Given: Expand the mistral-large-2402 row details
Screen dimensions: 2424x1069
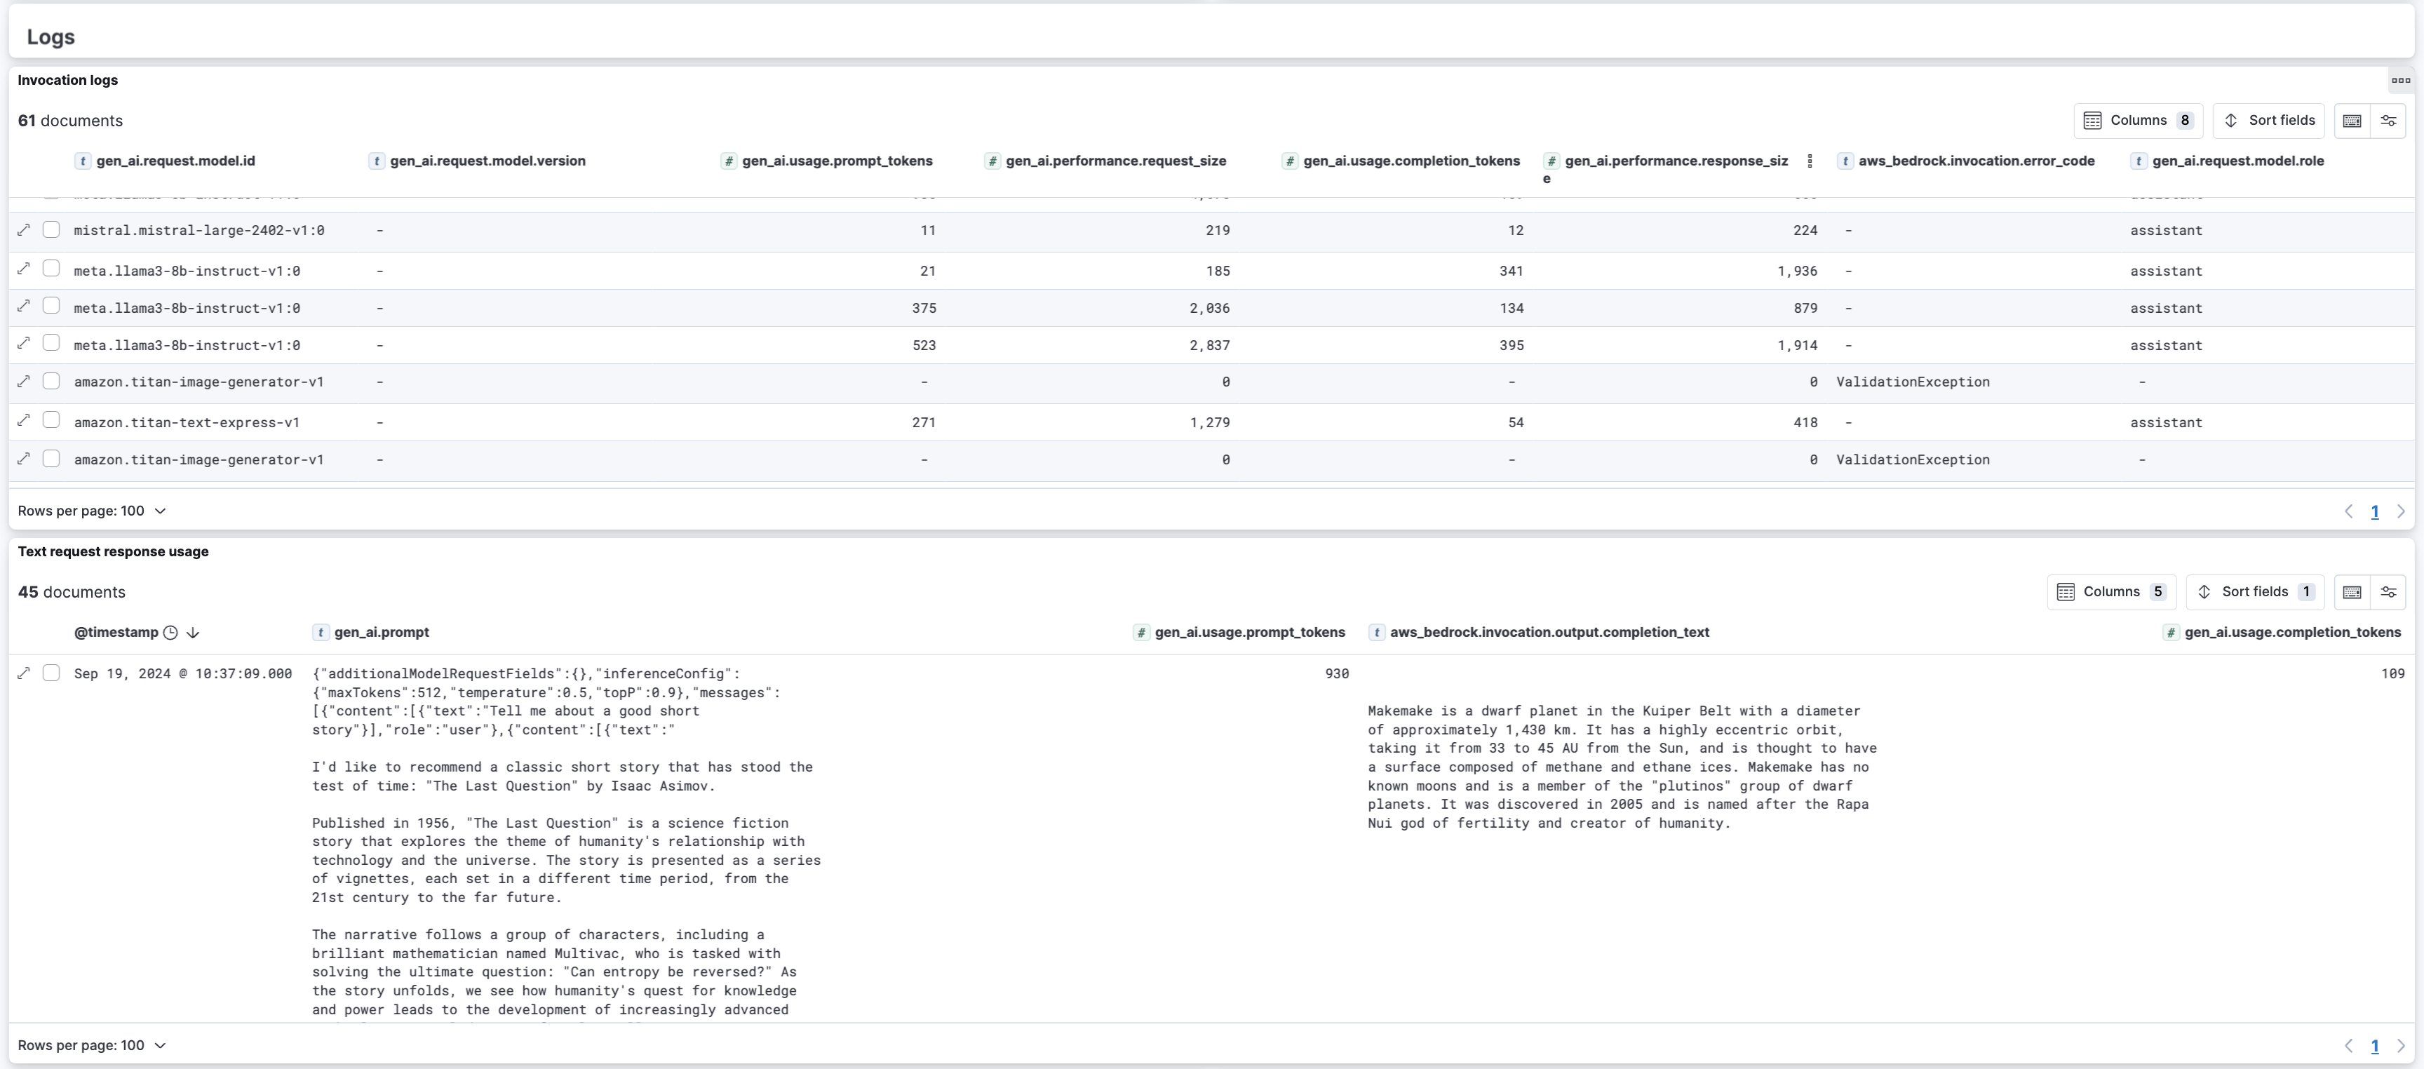Looking at the screenshot, I should click(x=24, y=229).
